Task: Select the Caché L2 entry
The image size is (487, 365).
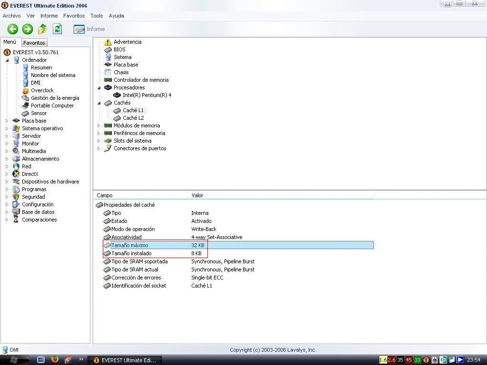Action: click(133, 118)
